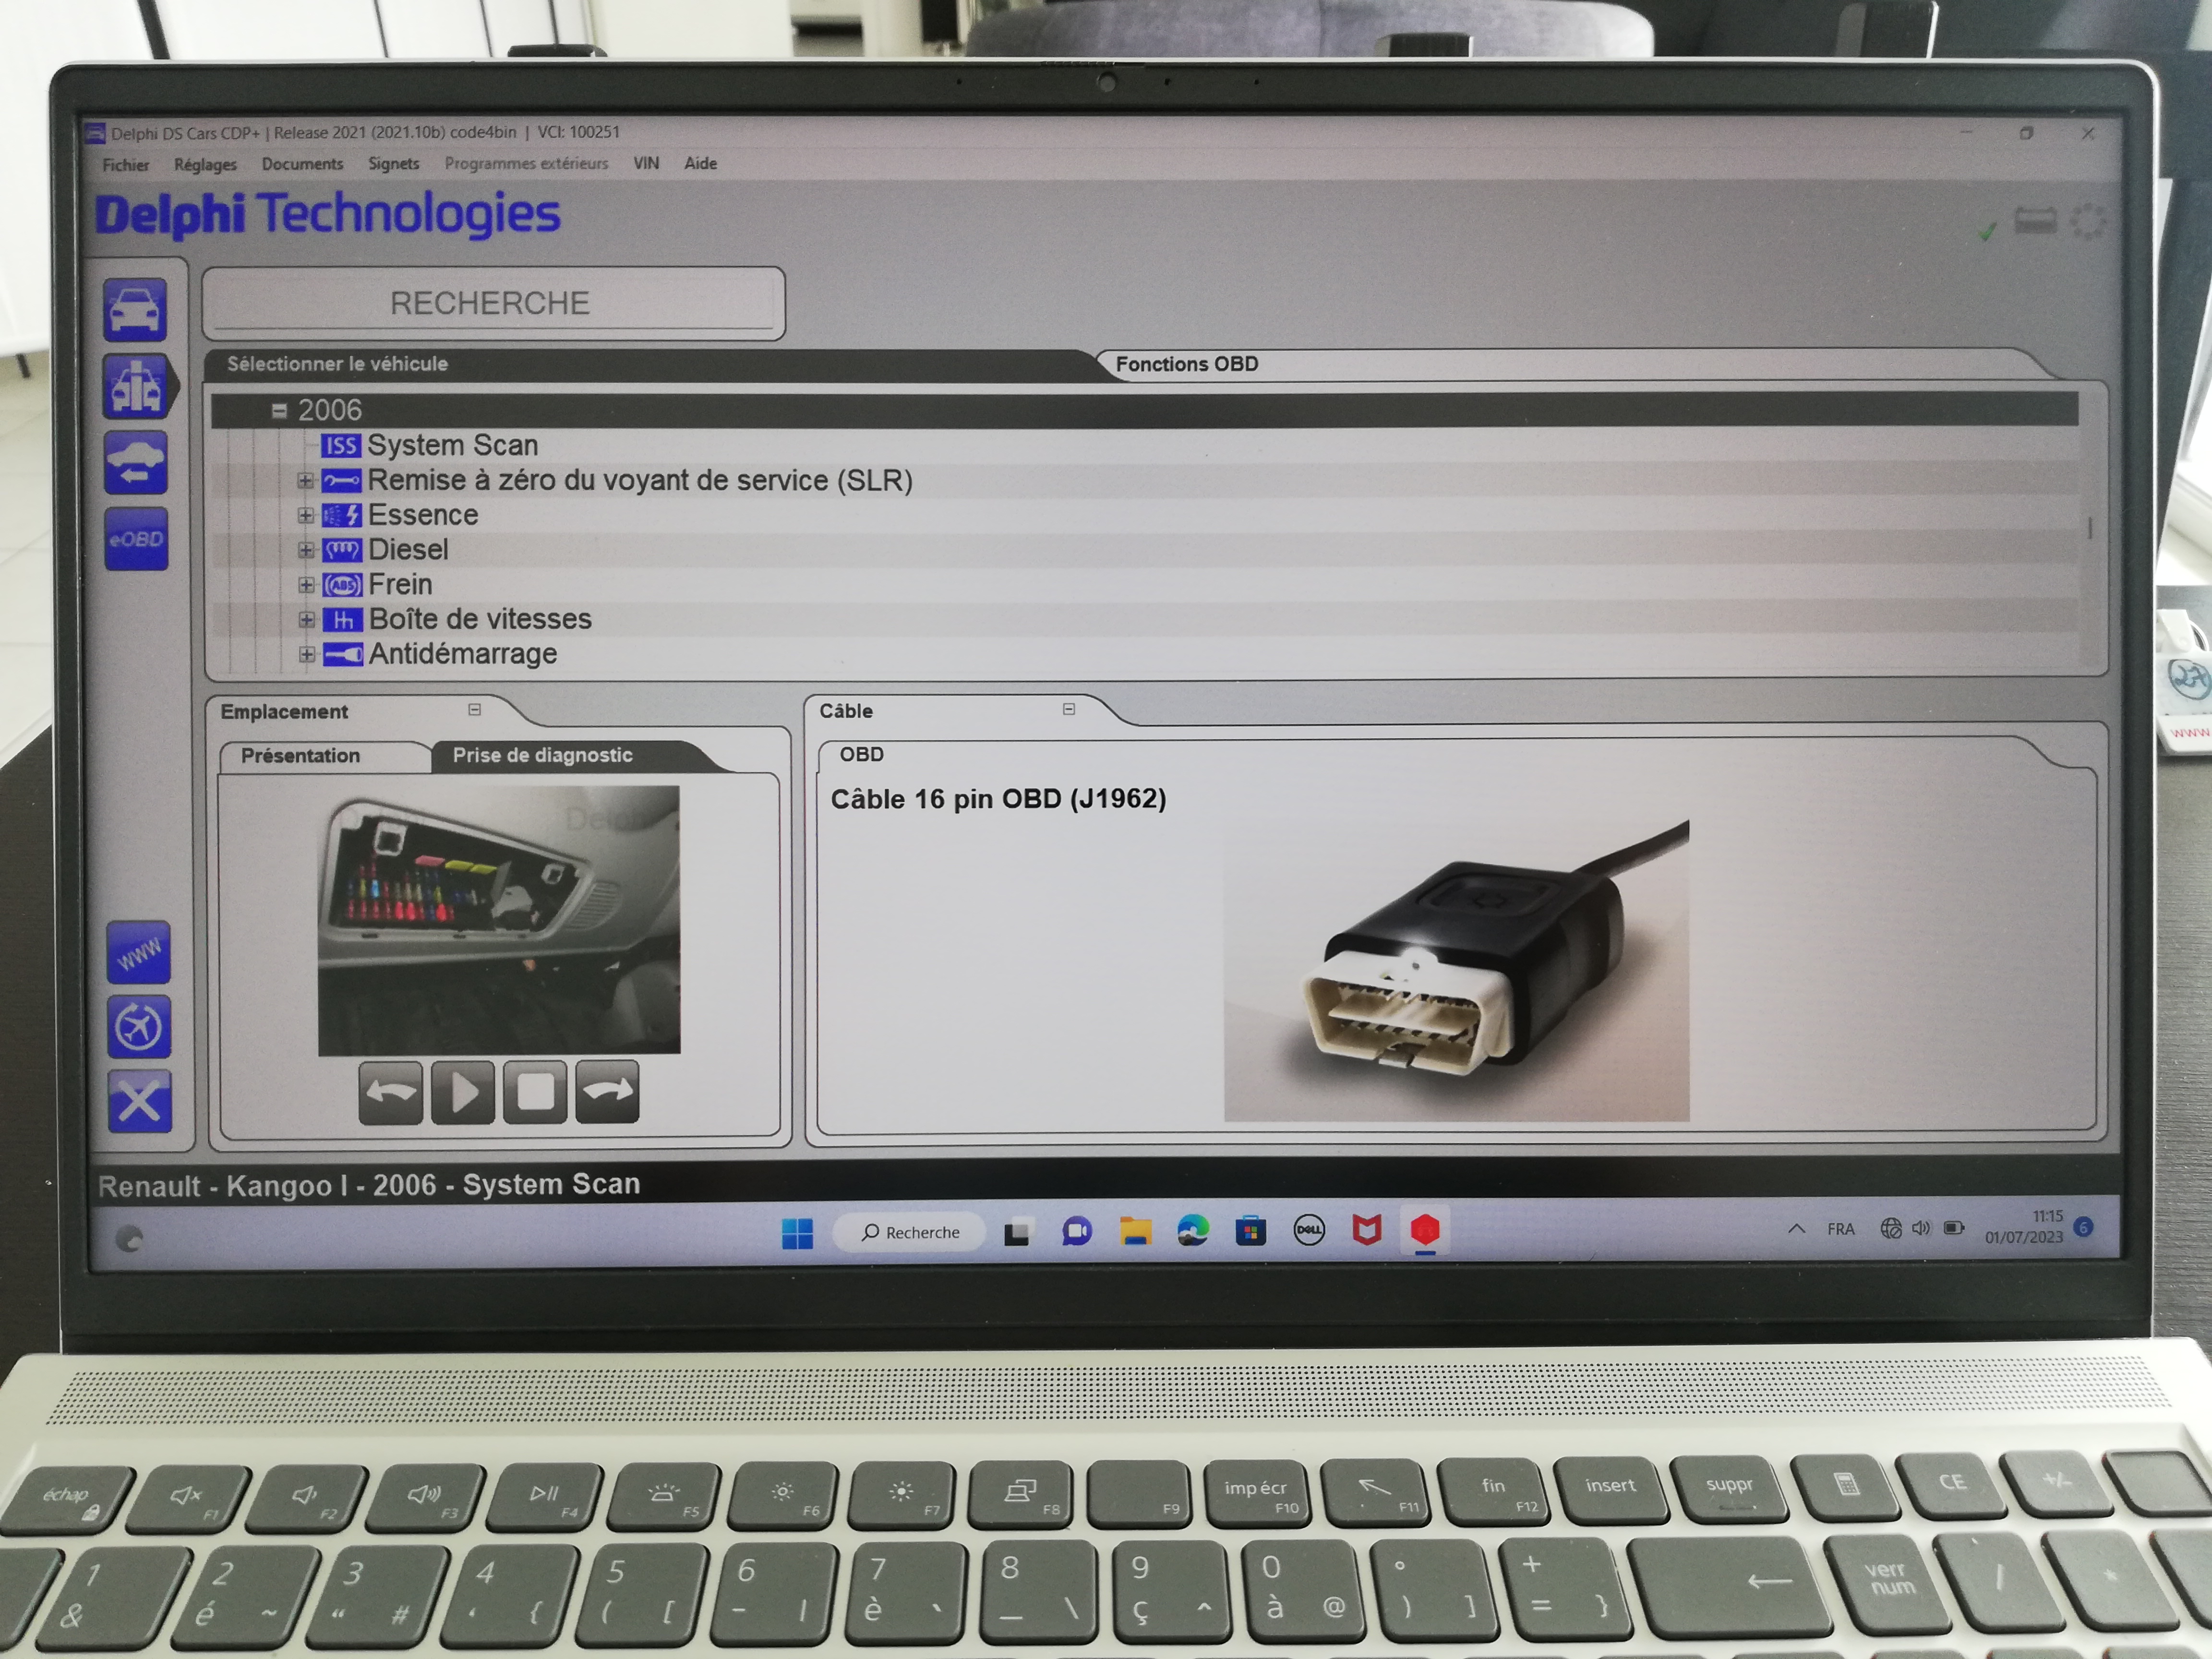
Task: Click the OBD cable connector image
Action: click(x=1457, y=971)
